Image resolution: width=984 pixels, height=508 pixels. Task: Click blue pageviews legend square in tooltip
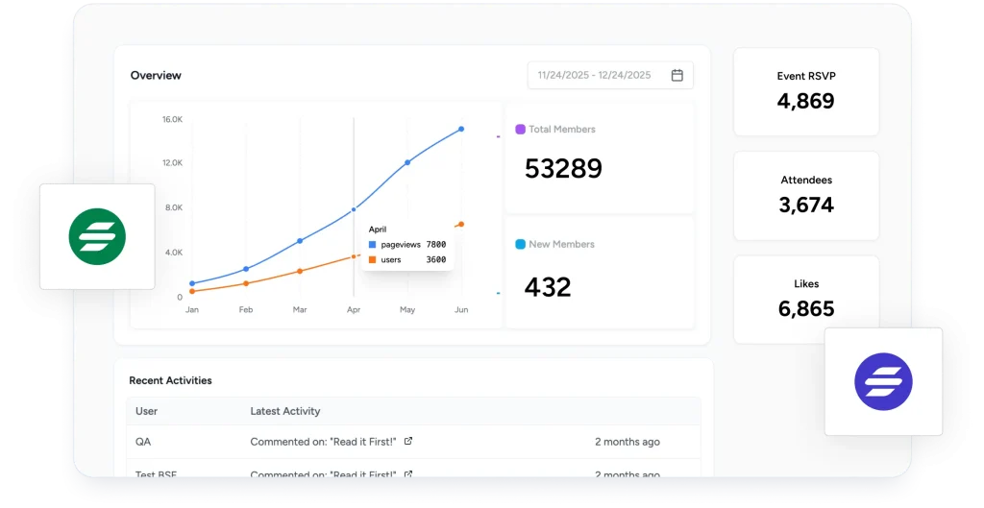(372, 245)
